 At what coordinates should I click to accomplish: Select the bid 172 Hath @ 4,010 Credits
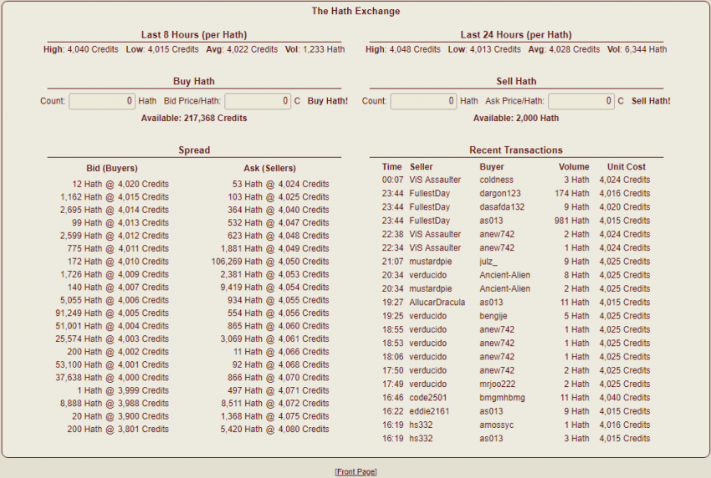coord(117,262)
